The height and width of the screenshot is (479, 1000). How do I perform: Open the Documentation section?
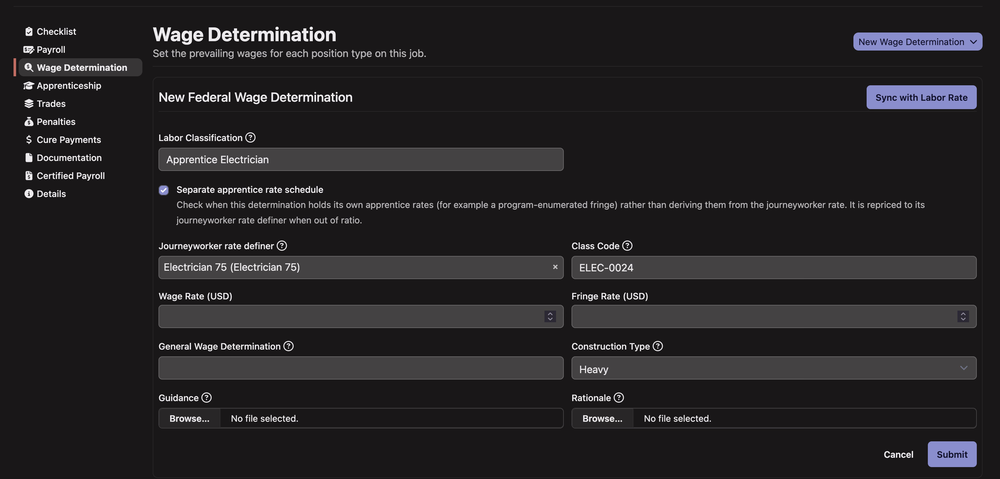tap(69, 158)
